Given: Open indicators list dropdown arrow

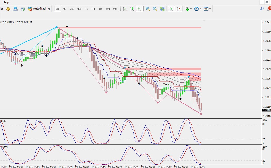Looking at the screenshot, I should 191,9.
